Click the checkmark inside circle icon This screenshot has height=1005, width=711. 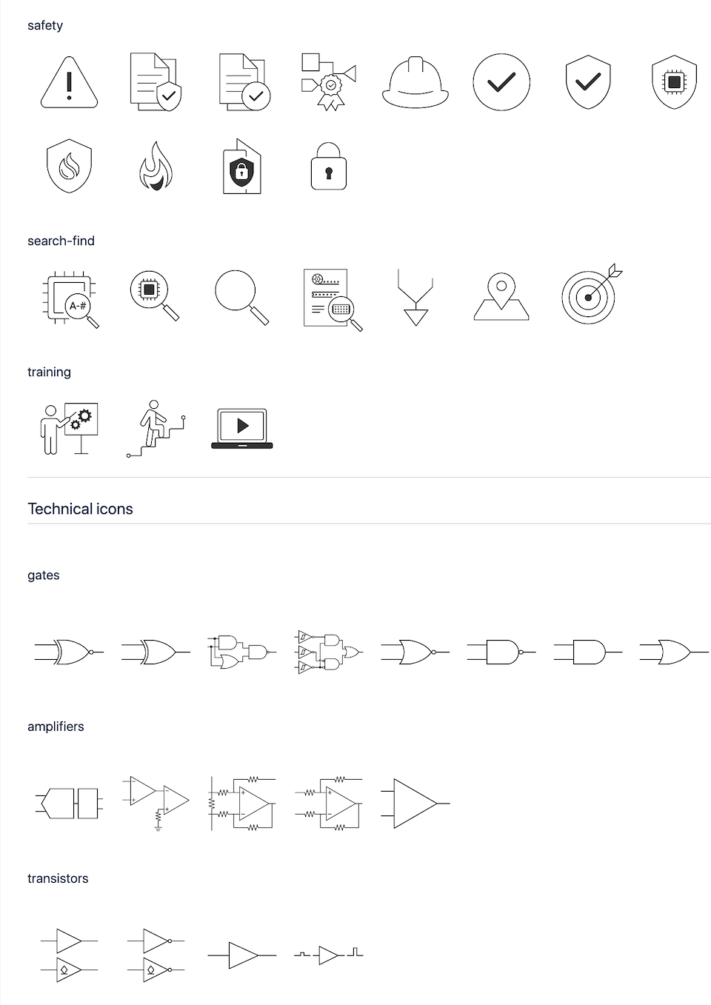point(501,82)
